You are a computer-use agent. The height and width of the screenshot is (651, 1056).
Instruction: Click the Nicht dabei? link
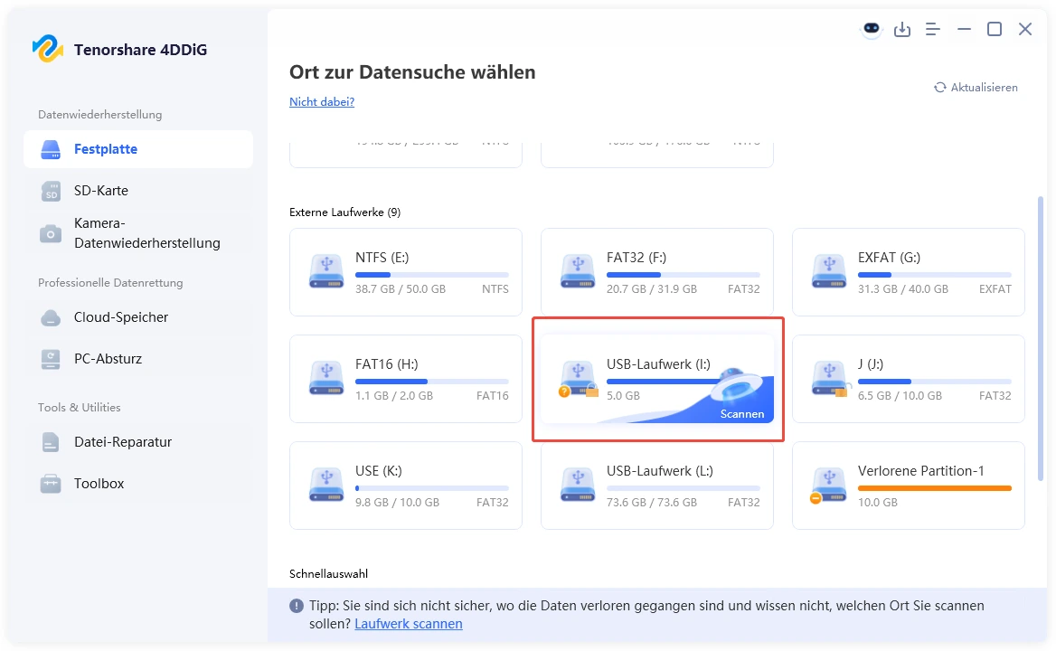pos(321,101)
